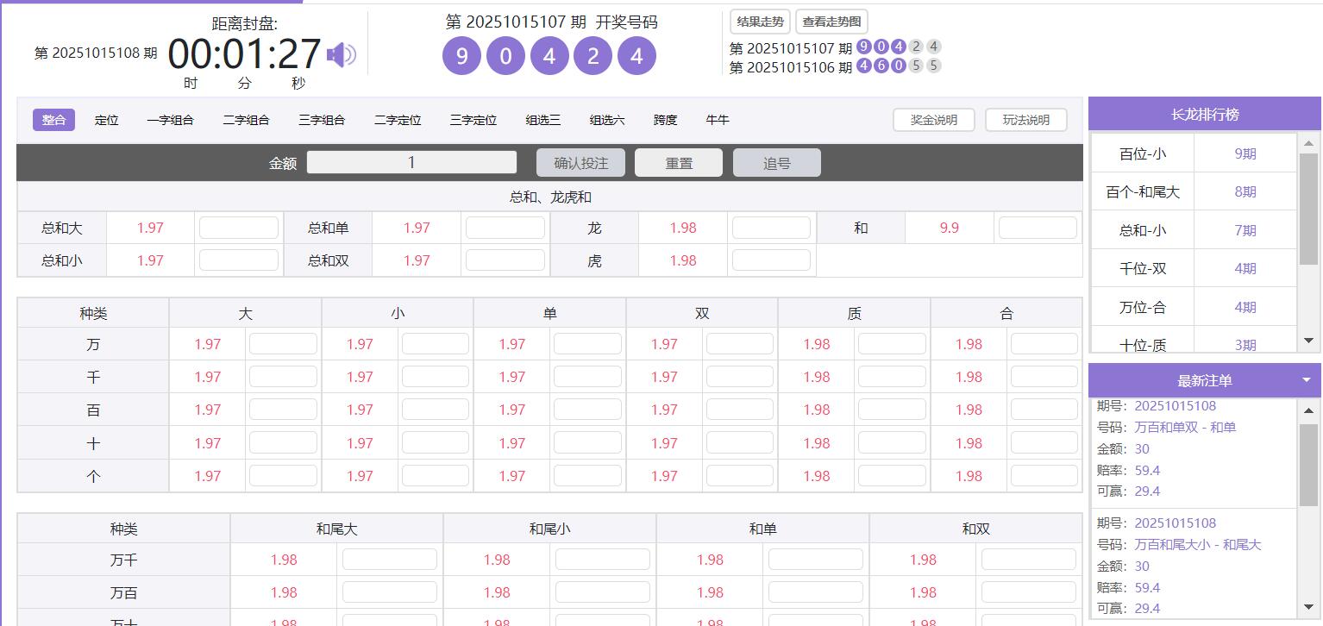Click the 重置 button to reset bets

(x=679, y=162)
